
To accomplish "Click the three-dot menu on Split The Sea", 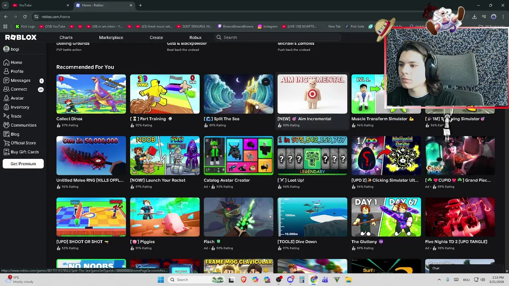I will 266,82.
